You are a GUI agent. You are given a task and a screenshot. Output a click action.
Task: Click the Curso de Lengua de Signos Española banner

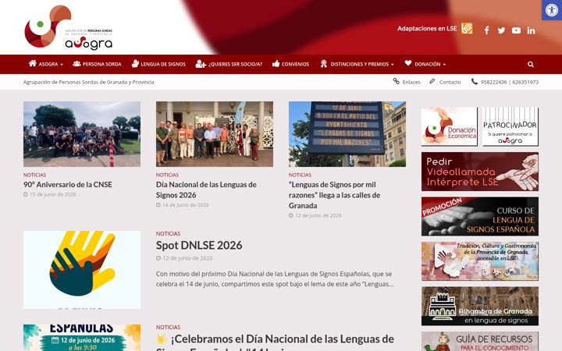pos(479,216)
